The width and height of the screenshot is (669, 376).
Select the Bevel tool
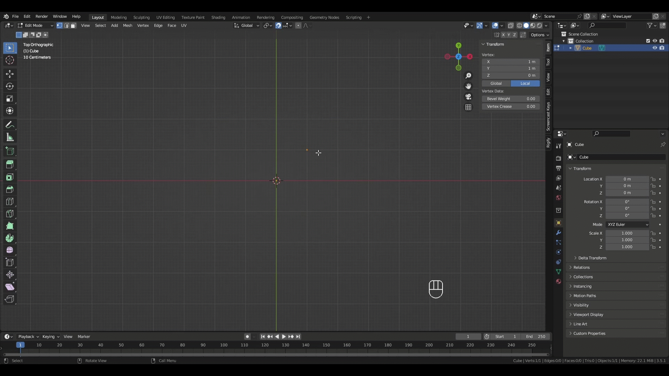coord(10,189)
